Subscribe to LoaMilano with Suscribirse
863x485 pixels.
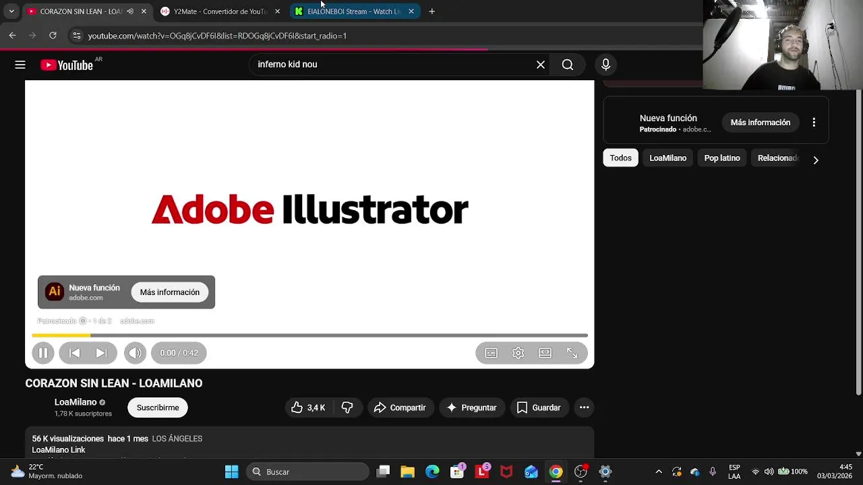click(158, 408)
